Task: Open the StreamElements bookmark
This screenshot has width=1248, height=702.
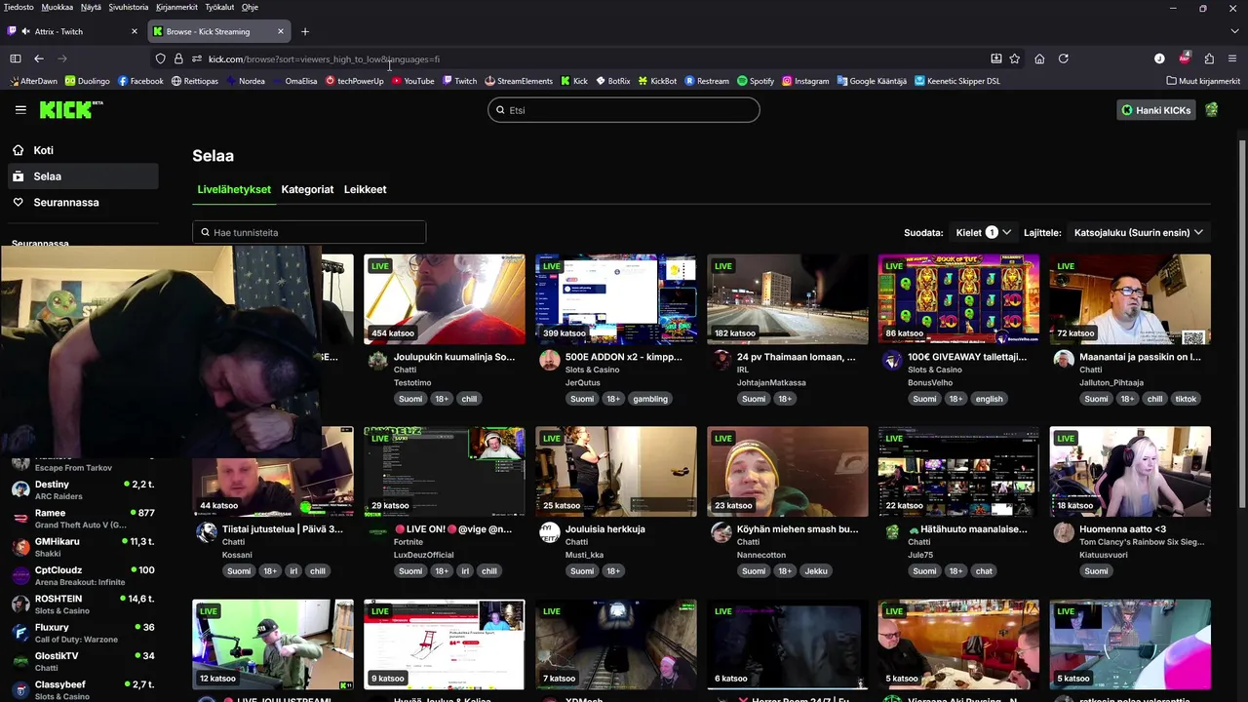Action: point(519,81)
